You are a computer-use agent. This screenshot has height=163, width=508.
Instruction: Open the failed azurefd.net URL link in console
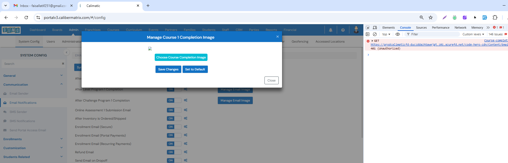(439, 45)
